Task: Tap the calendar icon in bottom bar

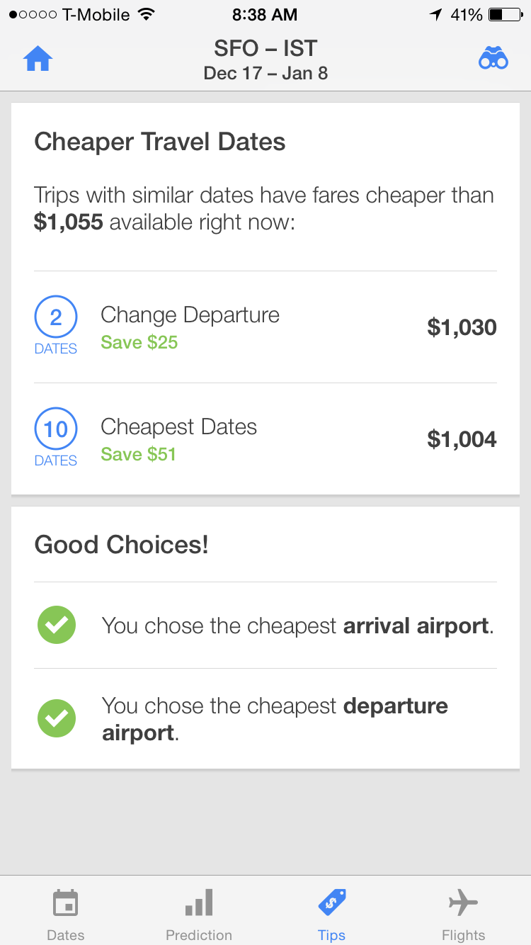Action: point(66,903)
